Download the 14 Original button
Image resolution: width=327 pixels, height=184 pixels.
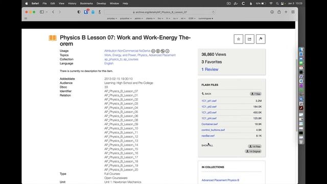[253, 151]
